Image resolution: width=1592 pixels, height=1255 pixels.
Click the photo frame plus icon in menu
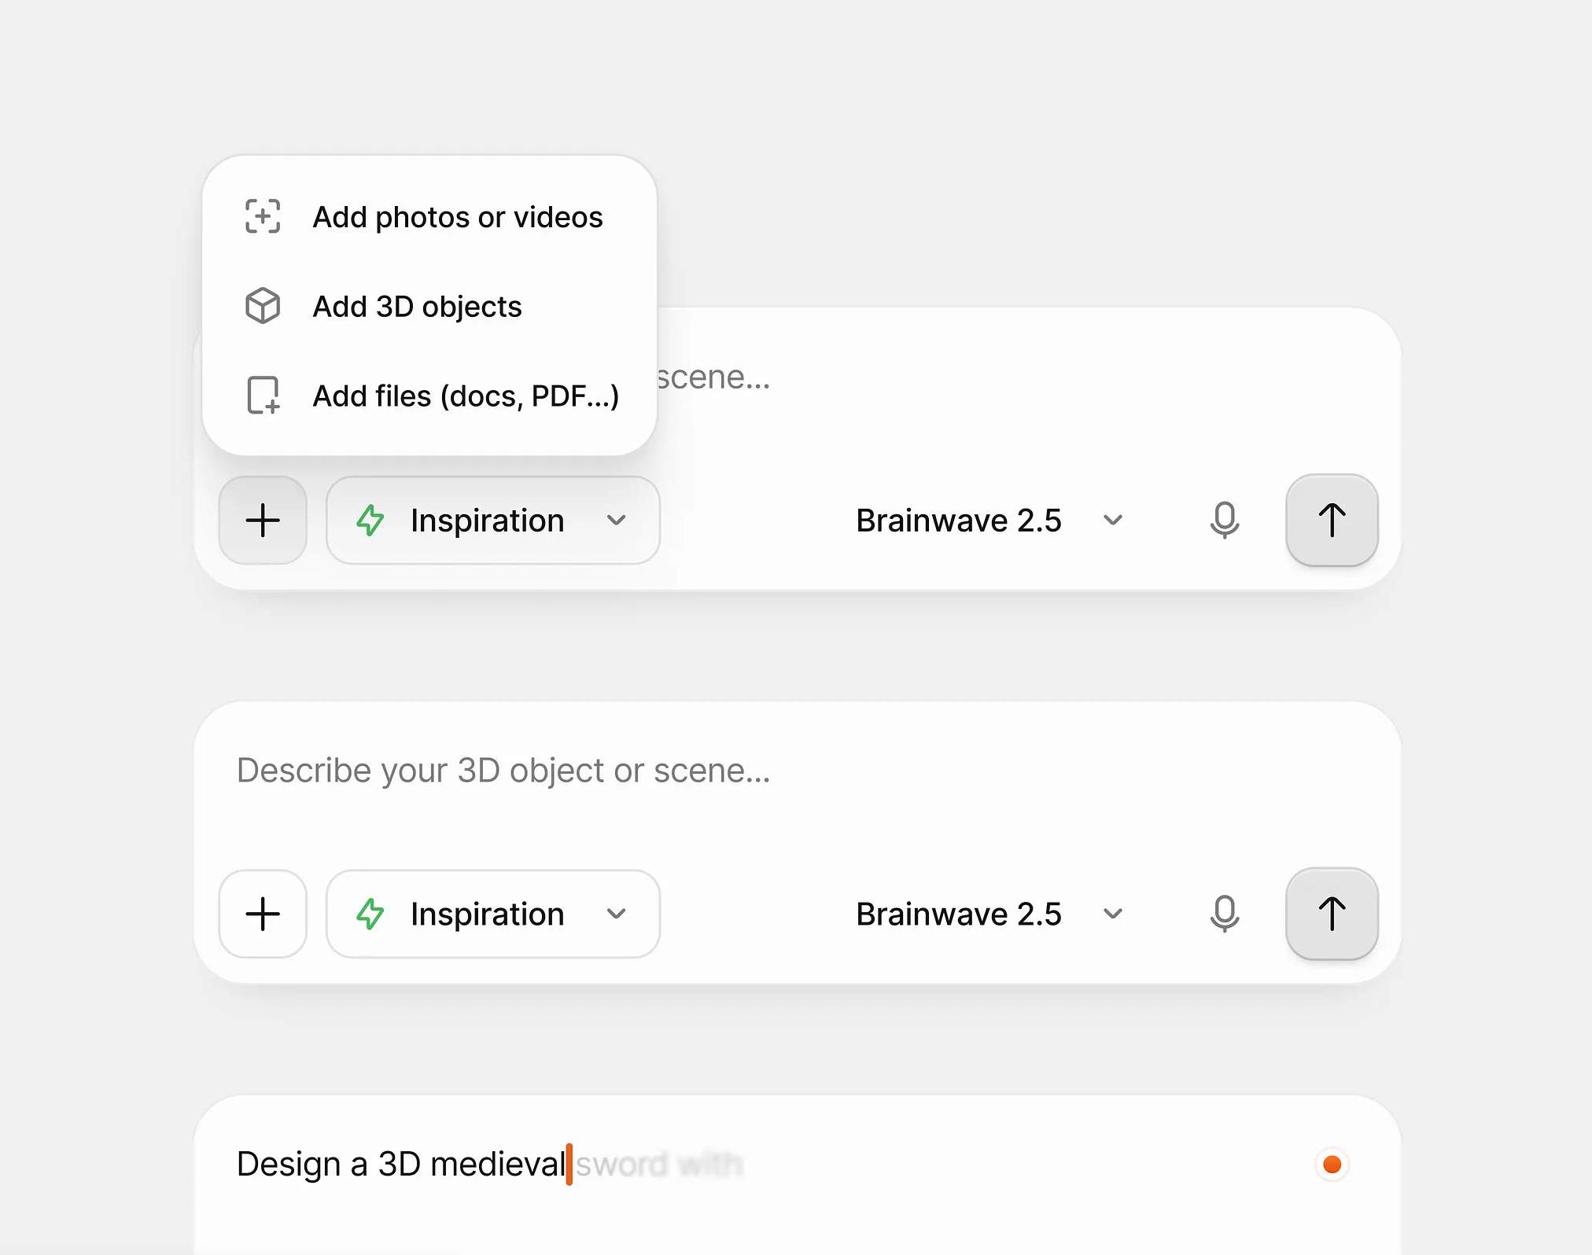coord(263,216)
